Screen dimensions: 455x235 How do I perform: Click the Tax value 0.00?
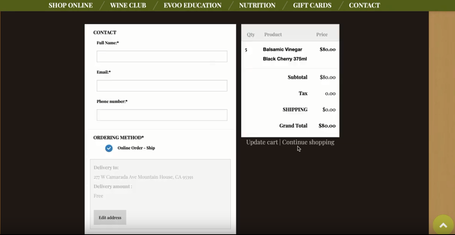[330, 93]
